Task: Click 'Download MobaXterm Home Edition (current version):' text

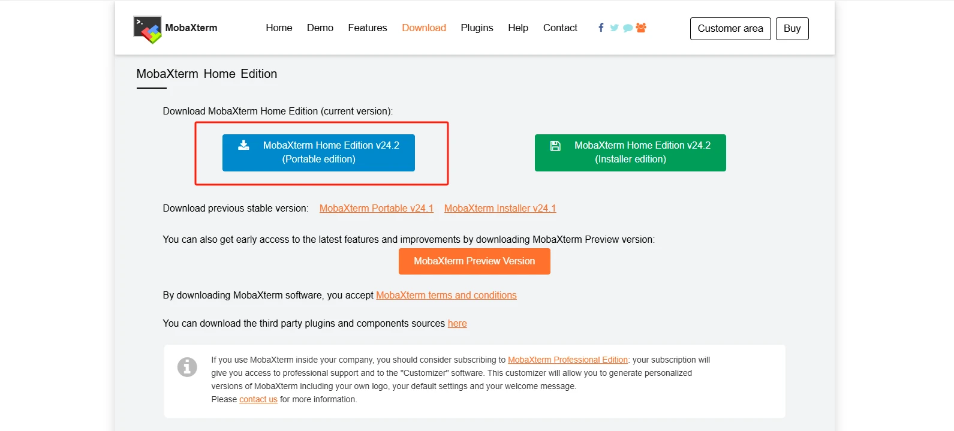Action: pyautogui.click(x=278, y=111)
